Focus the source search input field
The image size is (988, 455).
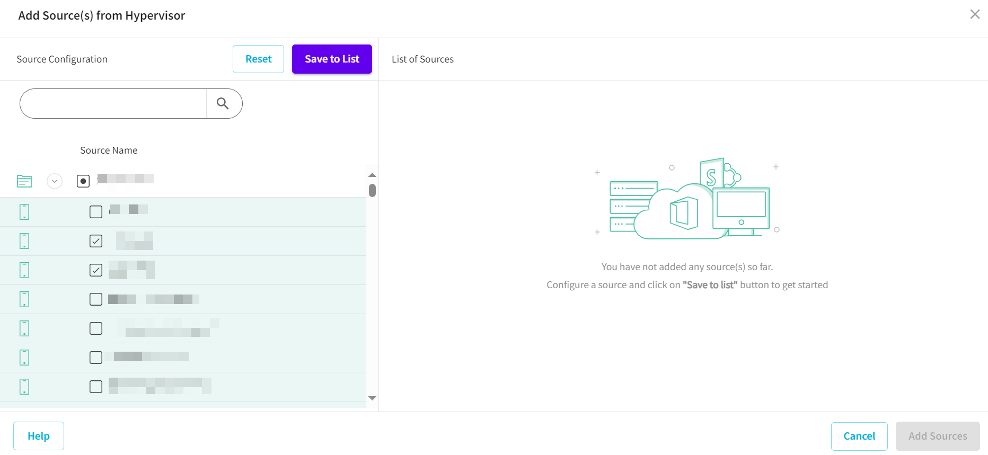coord(113,104)
